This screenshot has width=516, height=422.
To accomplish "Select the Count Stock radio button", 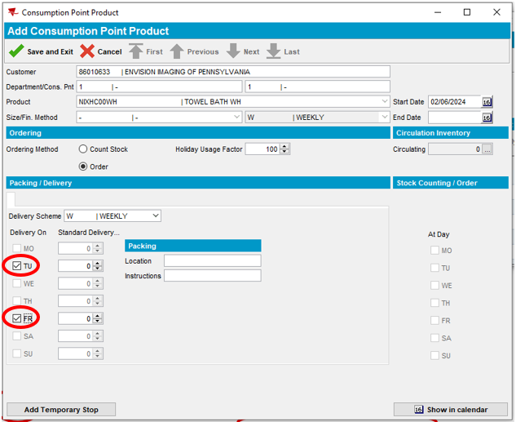I will [x=83, y=149].
